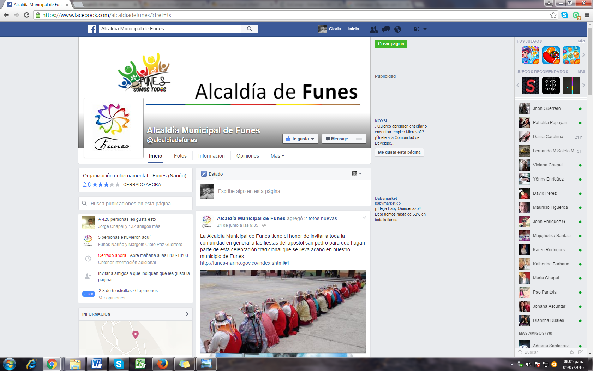Click Ver opiniones link
This screenshot has height=371, width=593.
[x=112, y=298]
